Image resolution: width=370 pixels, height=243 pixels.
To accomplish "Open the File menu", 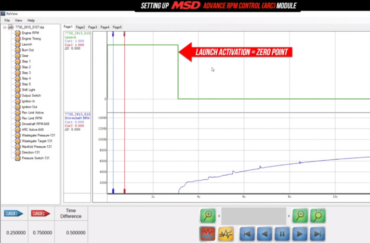I will [x=7, y=20].
